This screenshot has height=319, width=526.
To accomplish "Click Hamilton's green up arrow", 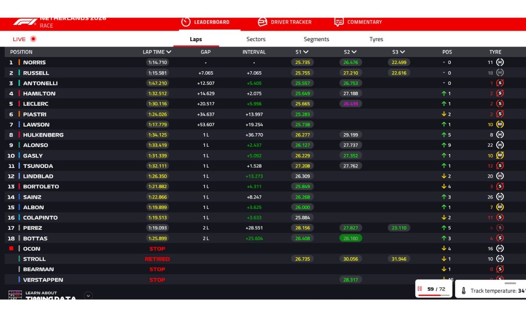I will [444, 94].
